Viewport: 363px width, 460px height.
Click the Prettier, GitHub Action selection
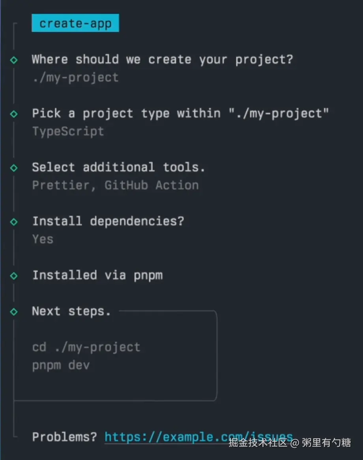(x=115, y=185)
